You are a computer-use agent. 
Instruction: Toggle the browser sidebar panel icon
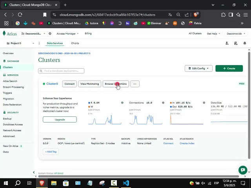[231, 15]
